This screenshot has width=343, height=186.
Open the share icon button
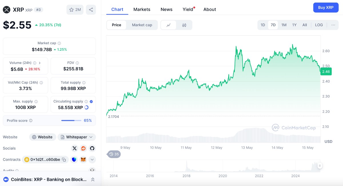[x=91, y=10]
